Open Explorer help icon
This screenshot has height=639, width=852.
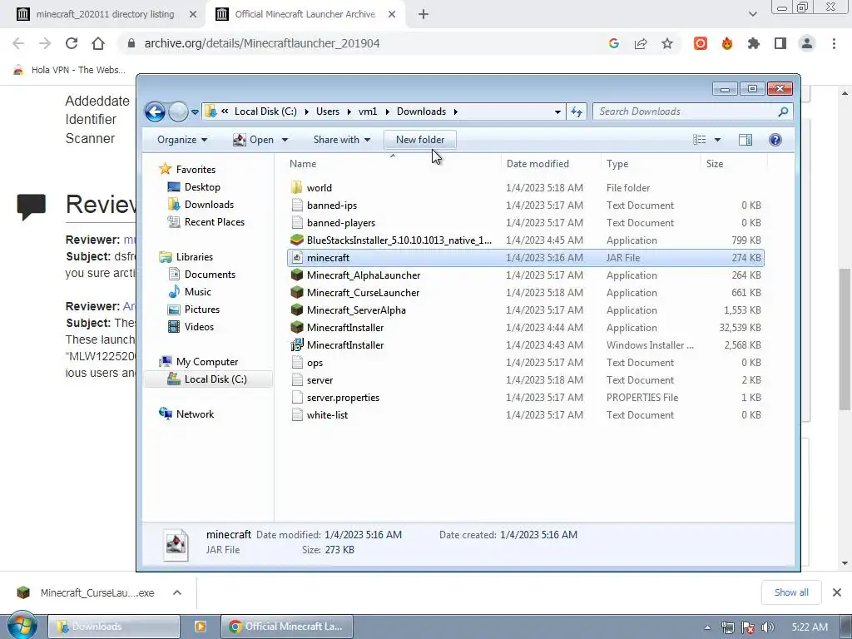pos(775,140)
